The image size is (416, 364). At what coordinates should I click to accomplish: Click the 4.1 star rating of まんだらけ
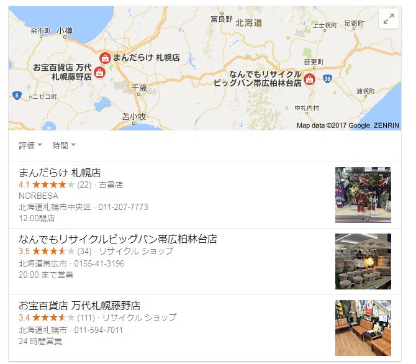[x=47, y=184]
